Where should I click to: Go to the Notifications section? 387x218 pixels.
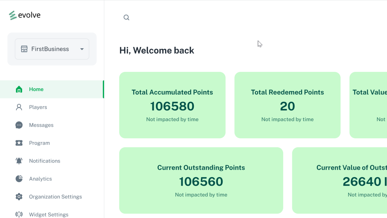[44, 161]
